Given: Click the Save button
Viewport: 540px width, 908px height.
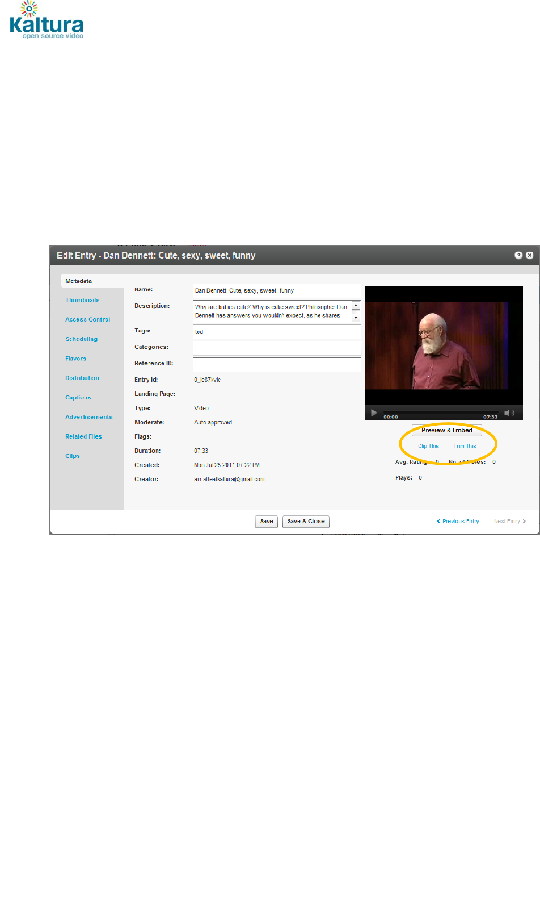Looking at the screenshot, I should click(267, 522).
